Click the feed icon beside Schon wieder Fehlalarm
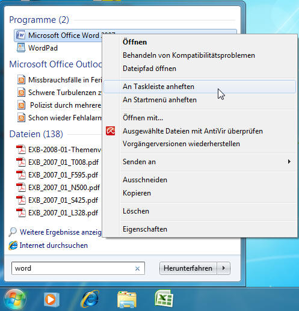Image resolution: width=299 pixels, height=311 pixels. pos(21,118)
